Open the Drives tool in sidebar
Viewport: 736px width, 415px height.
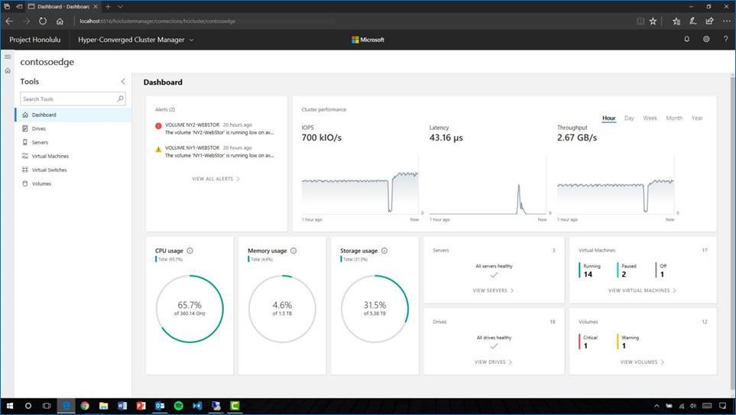(x=73, y=128)
